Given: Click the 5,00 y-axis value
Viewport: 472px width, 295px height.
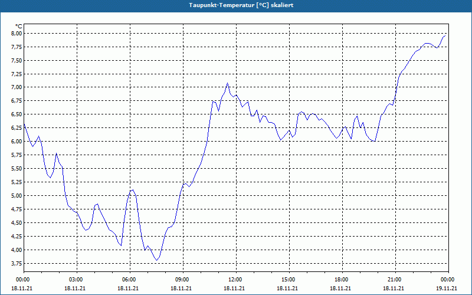Looking at the screenshot, I should point(17,196).
